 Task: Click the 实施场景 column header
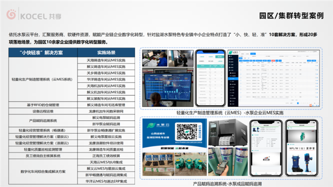click(106, 53)
